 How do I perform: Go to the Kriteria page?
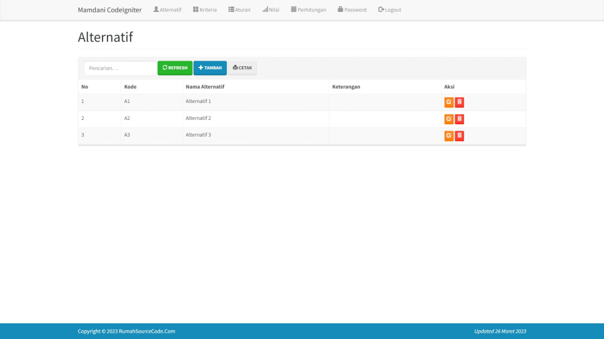[204, 10]
